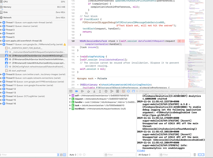Select Thread 16 row
The image size is (213, 158).
(34, 104)
